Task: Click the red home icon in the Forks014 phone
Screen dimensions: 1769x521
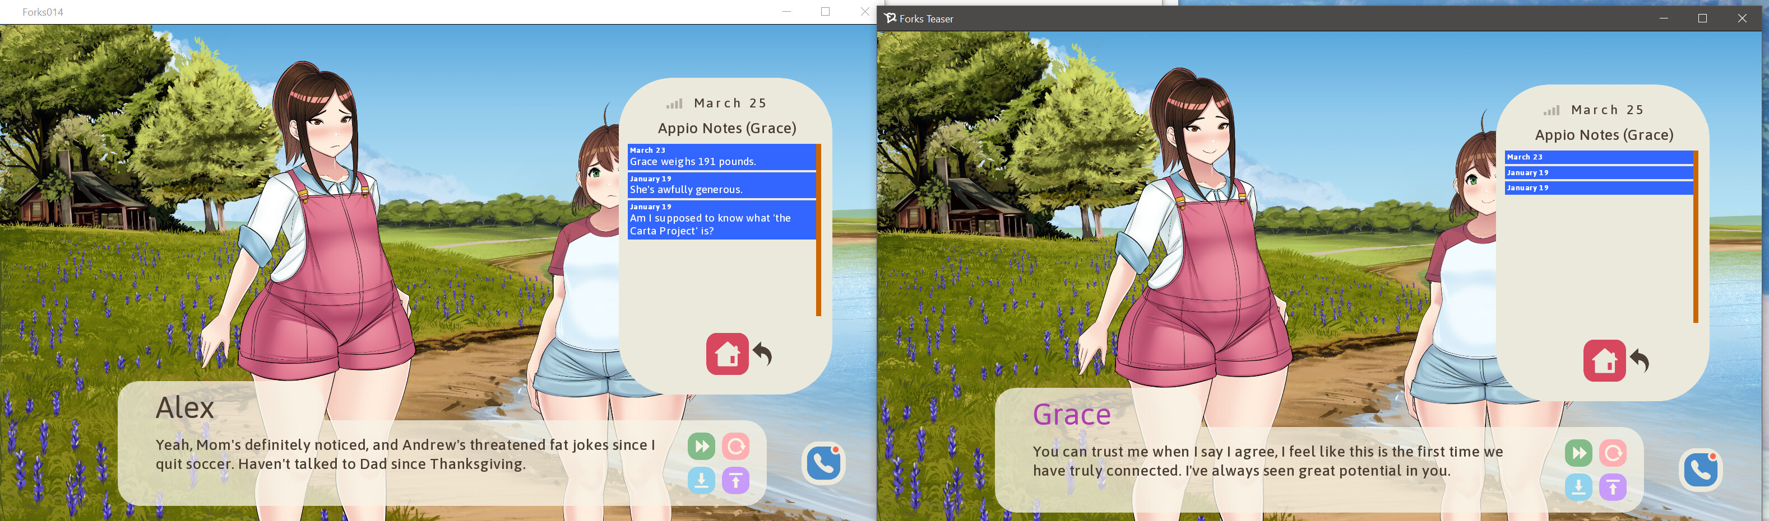Action: 726,354
